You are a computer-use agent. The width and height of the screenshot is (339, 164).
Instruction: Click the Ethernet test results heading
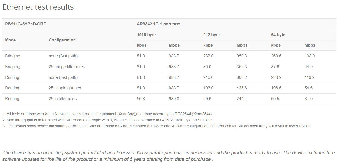pos(38,7)
